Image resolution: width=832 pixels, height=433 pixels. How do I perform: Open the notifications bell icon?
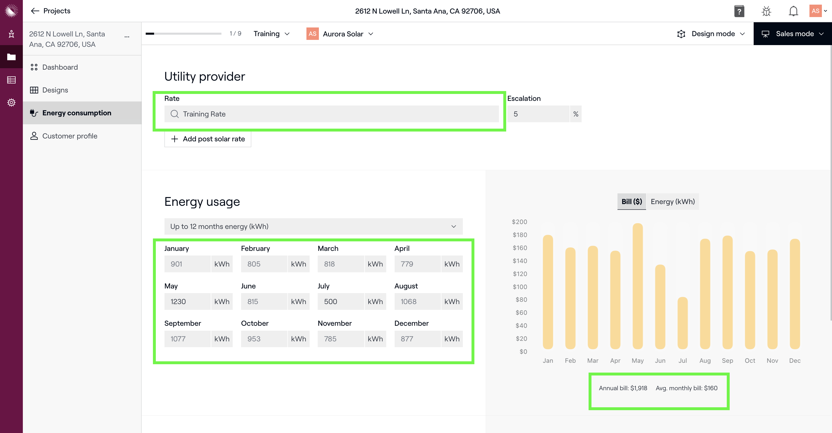tap(793, 11)
